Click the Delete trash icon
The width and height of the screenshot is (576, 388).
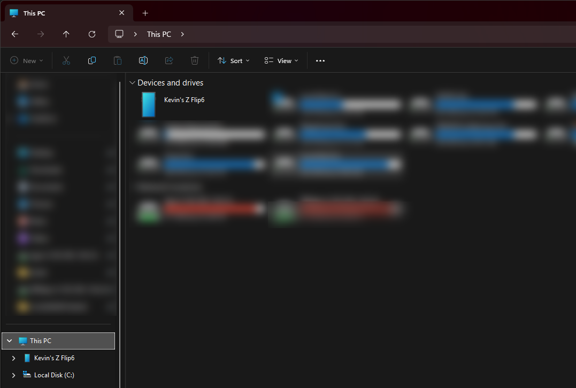(195, 60)
